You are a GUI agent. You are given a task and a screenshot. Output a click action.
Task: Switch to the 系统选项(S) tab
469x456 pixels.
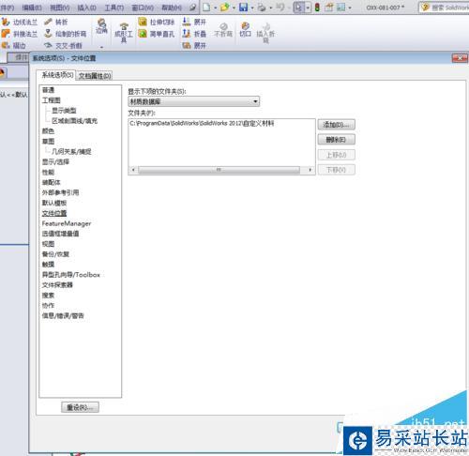coord(56,75)
